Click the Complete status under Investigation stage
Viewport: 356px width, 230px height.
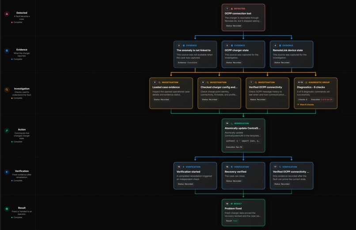(17, 98)
